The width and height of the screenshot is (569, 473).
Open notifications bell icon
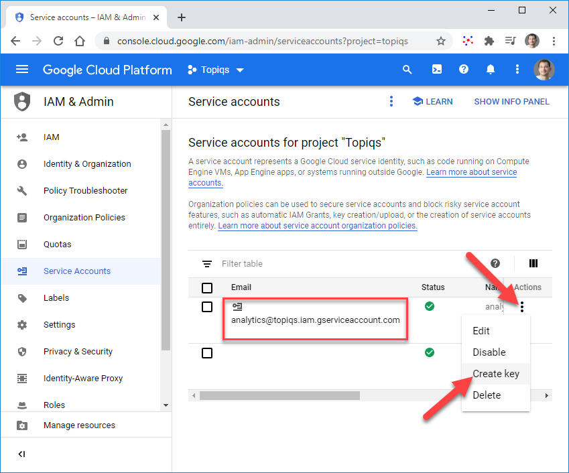(491, 70)
